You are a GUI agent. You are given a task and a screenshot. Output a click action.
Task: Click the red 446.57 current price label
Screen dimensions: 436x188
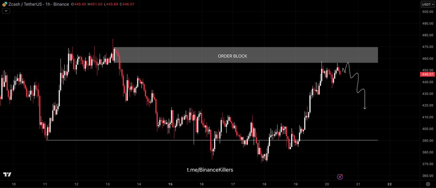coord(427,74)
